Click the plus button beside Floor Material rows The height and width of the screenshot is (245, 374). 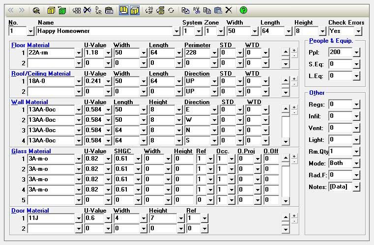(294, 50)
